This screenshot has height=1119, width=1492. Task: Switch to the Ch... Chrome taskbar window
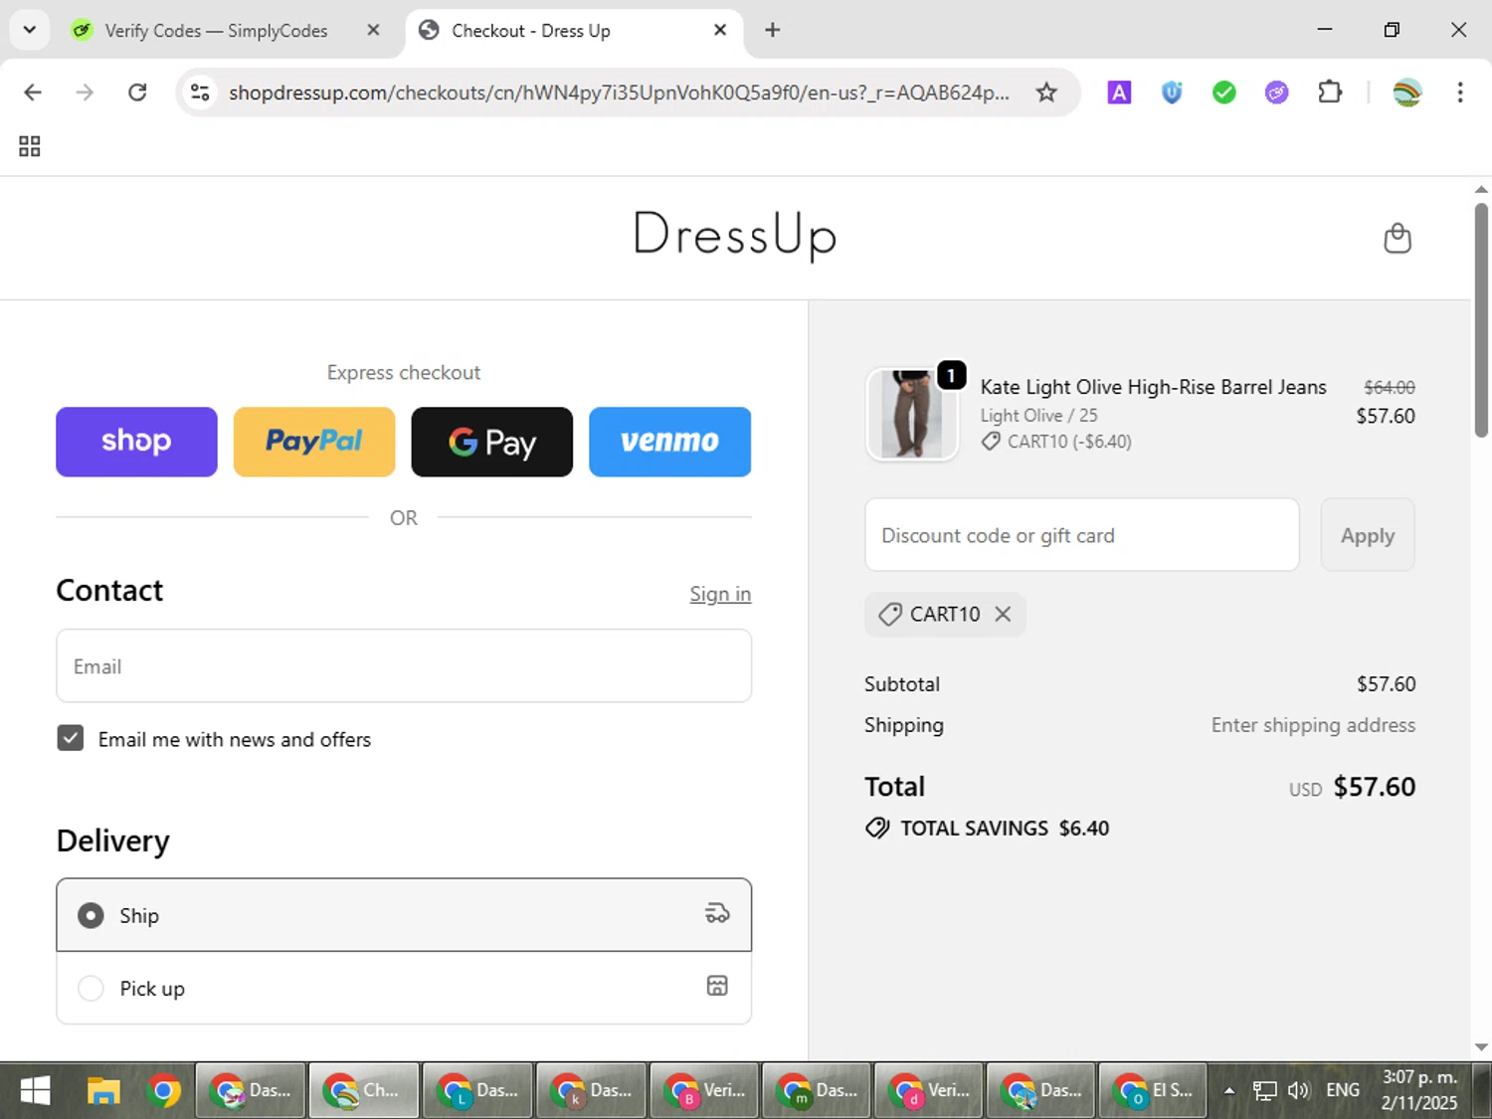pyautogui.click(x=364, y=1091)
